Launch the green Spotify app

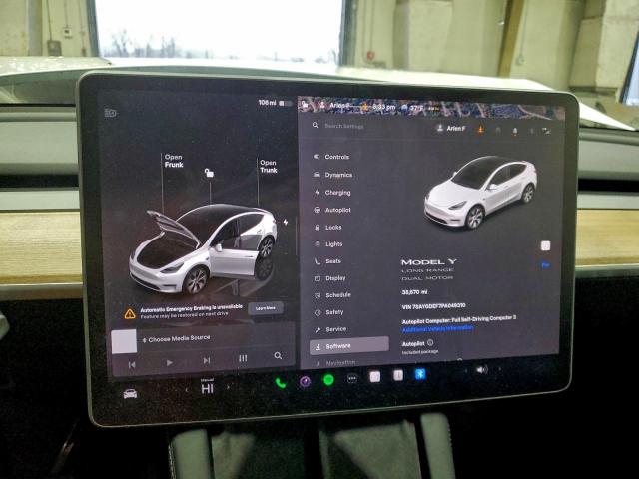coord(328,380)
